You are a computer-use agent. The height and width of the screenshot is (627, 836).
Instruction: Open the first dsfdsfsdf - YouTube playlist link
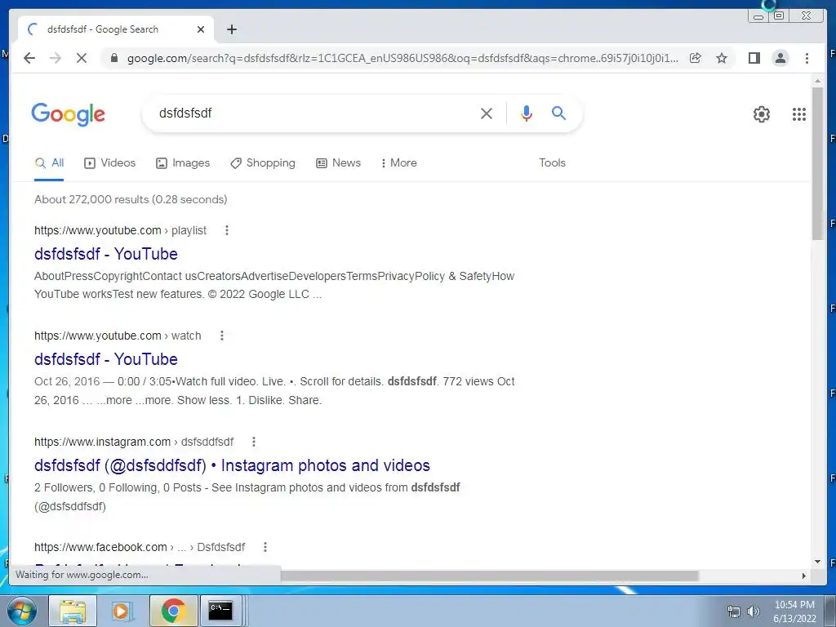[105, 254]
